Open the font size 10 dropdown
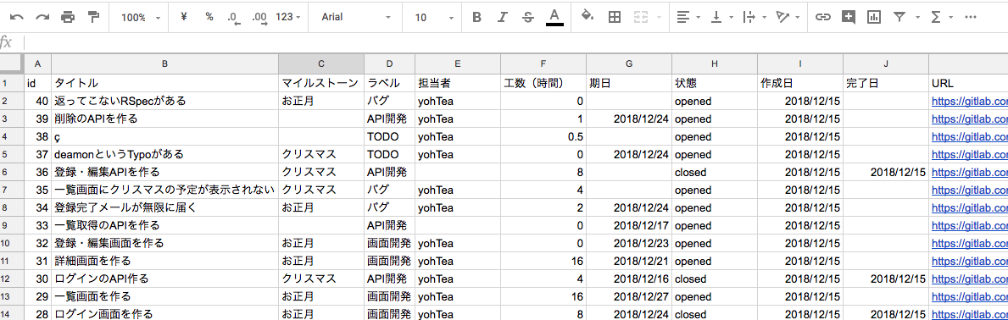 (435, 17)
